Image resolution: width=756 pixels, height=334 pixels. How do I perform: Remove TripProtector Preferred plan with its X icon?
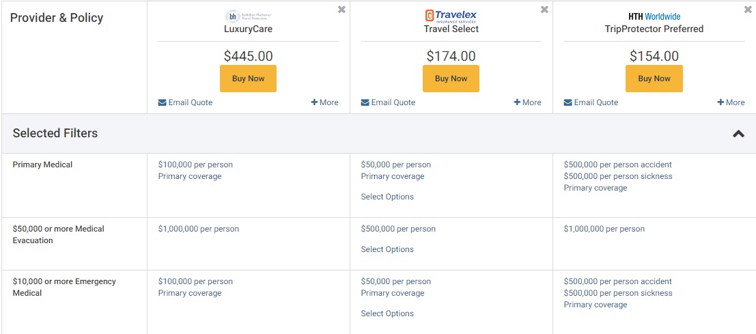tap(748, 10)
